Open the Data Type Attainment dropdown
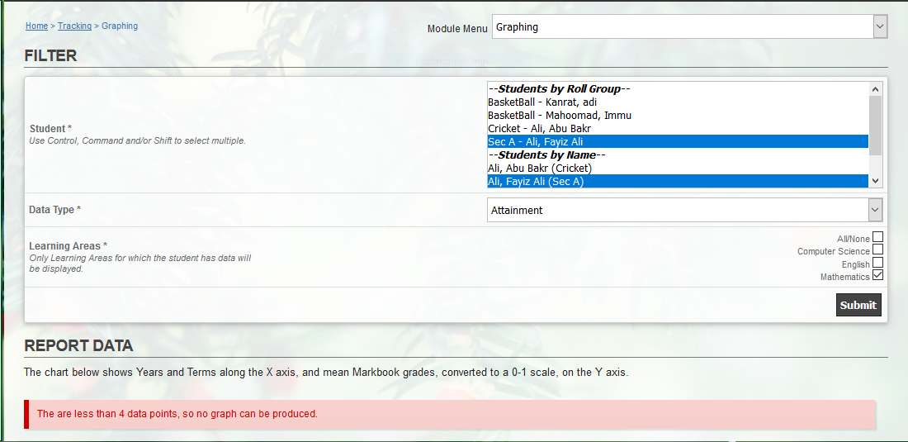This screenshot has height=442, width=908. tap(685, 211)
